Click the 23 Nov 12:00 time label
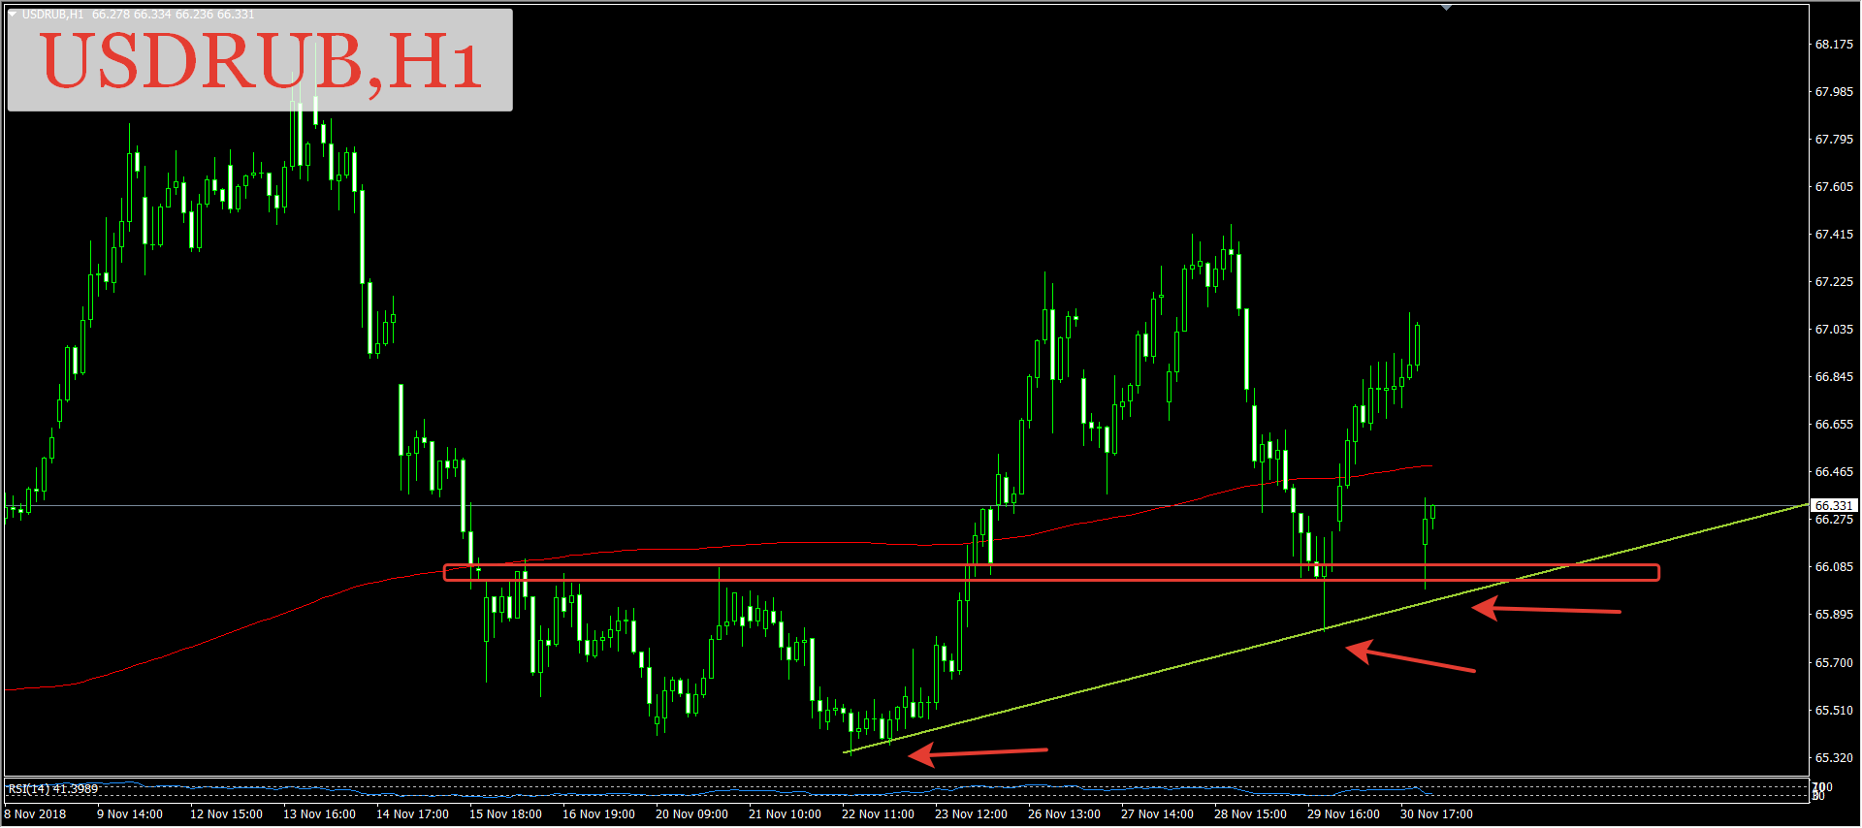Screen dimensions: 1862x828 pyautogui.click(x=971, y=814)
